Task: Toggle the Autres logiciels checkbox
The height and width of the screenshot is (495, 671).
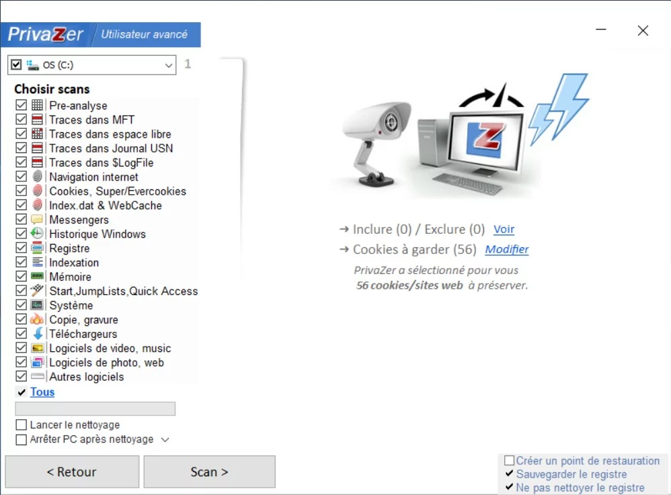Action: (21, 376)
